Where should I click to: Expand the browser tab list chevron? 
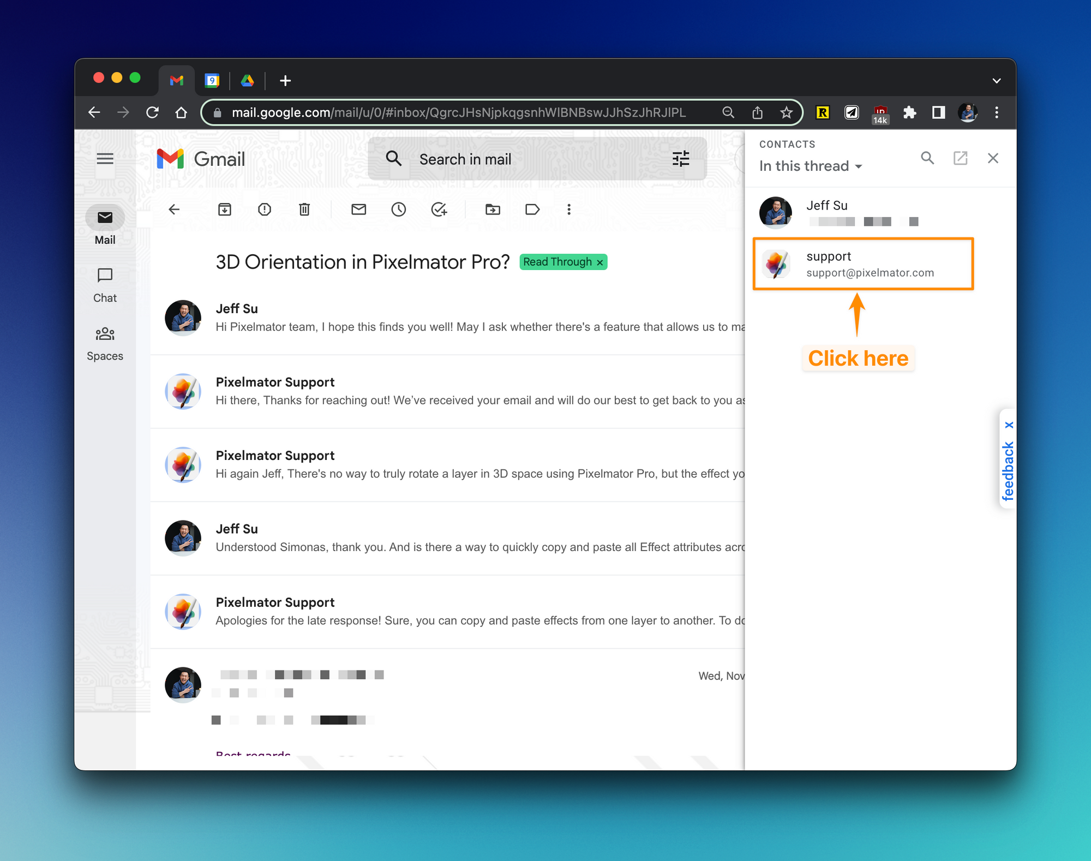tap(997, 81)
